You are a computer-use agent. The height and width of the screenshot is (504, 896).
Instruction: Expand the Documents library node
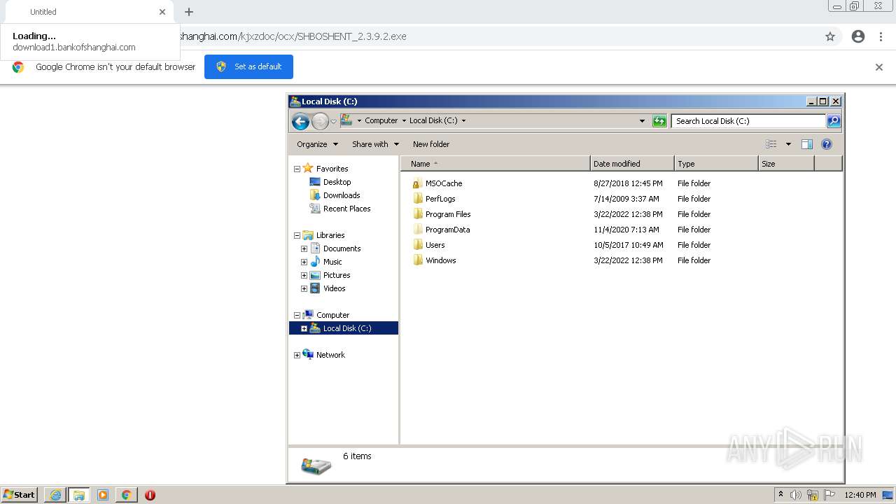pyautogui.click(x=304, y=248)
